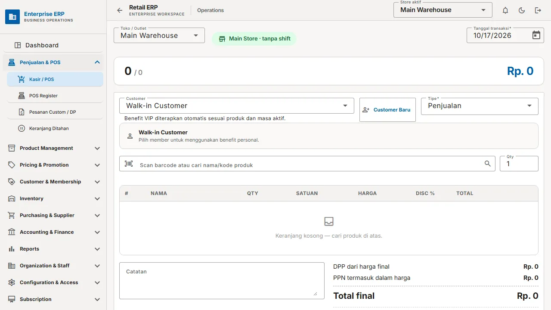551x310 pixels.
Task: Open notifications bell icon
Action: coord(505,10)
